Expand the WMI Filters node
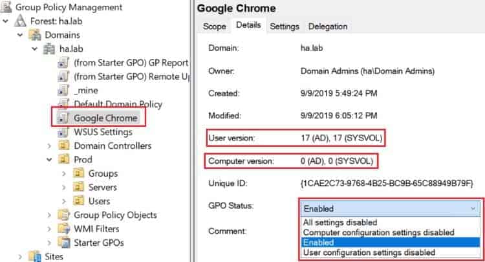This screenshot has height=262, width=485. pyautogui.click(x=49, y=229)
